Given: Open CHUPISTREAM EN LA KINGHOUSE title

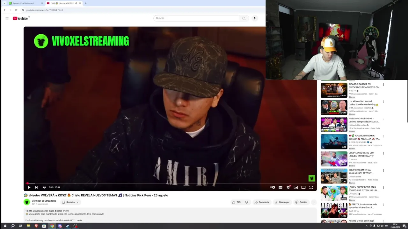Looking at the screenshot, I should coord(361,171).
